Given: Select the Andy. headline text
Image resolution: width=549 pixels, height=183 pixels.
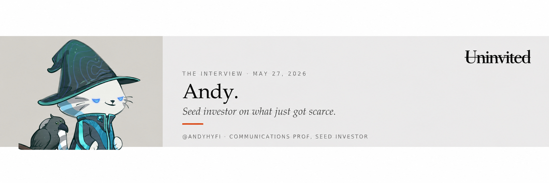Looking at the screenshot, I should (210, 92).
